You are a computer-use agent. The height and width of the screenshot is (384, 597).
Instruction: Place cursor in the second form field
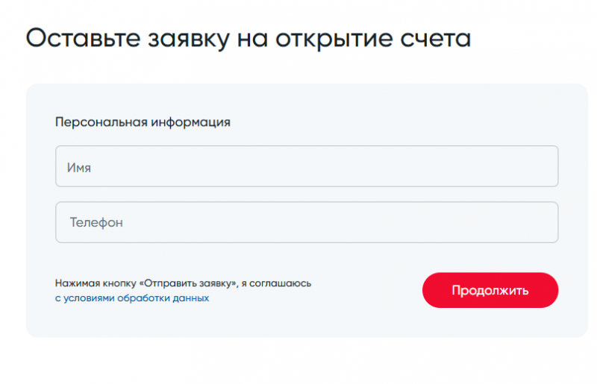[307, 222]
